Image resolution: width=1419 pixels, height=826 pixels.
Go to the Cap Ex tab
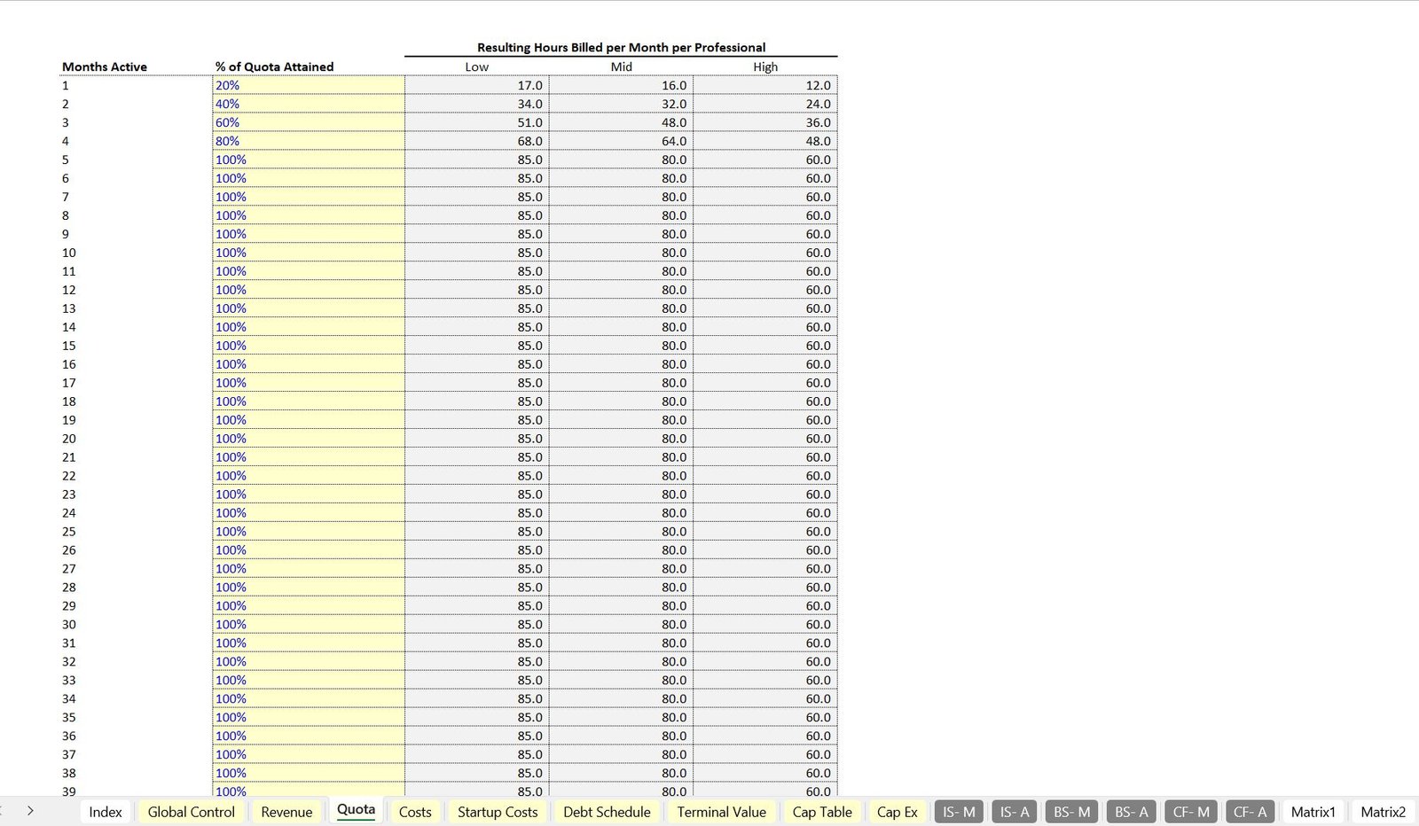[x=898, y=812]
